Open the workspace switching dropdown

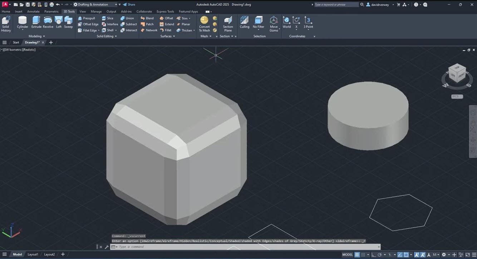click(x=117, y=4)
